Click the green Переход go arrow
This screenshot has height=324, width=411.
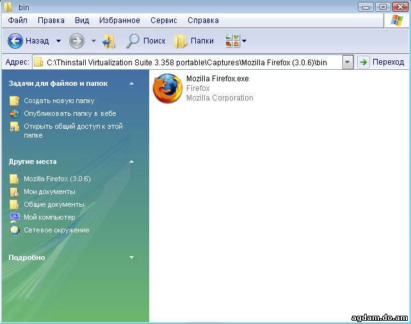(x=363, y=62)
